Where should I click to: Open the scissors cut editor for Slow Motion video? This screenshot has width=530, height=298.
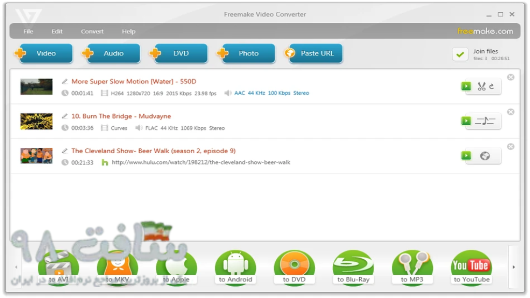coord(482,86)
